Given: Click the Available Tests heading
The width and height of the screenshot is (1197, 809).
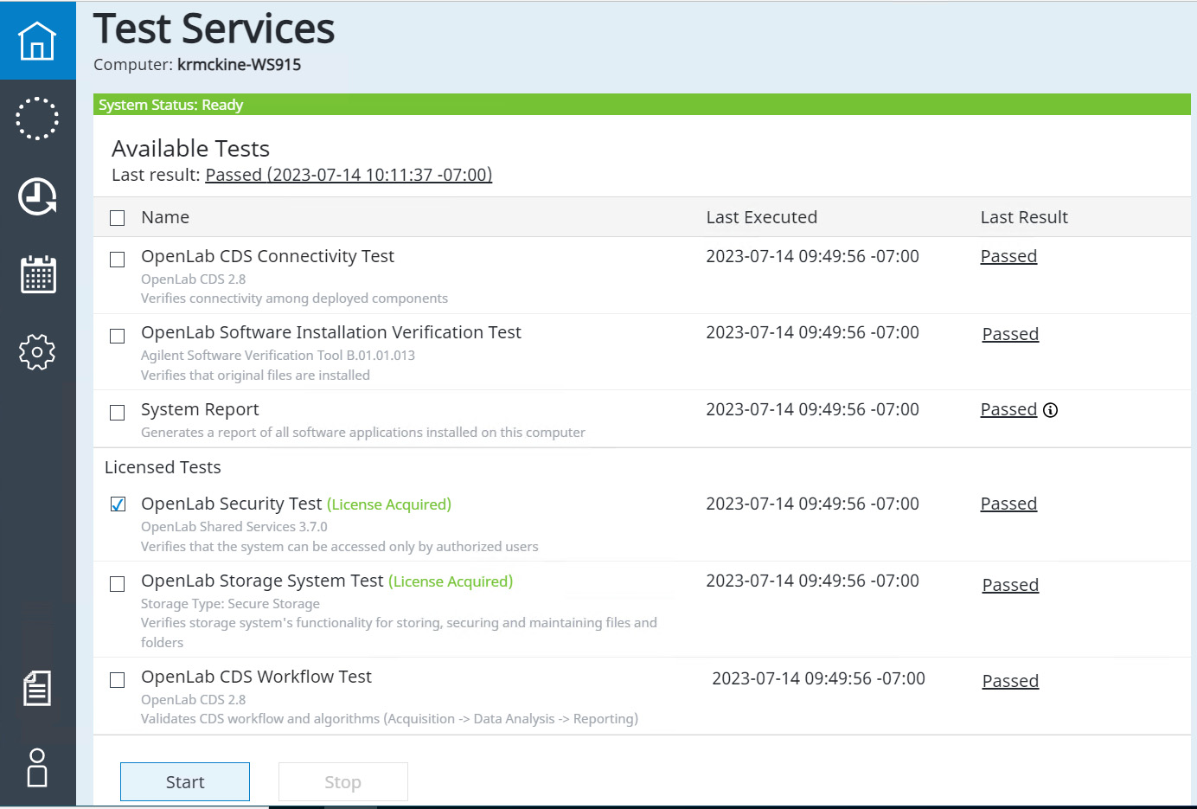Looking at the screenshot, I should 190,149.
